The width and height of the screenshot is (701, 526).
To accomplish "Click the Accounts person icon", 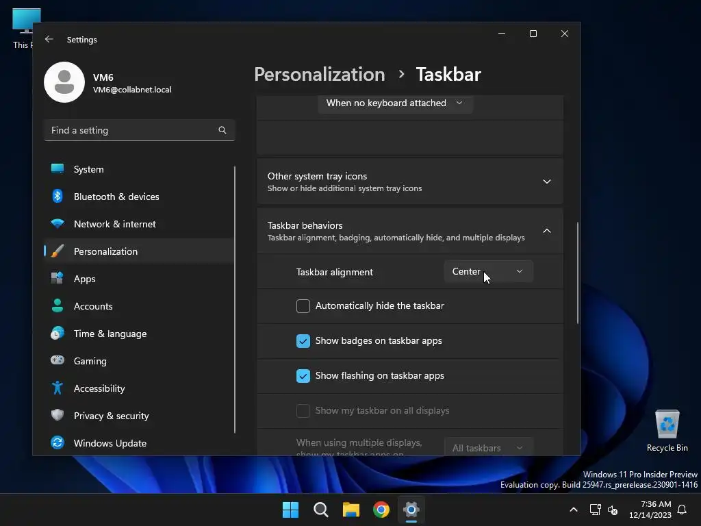I will pyautogui.click(x=58, y=305).
